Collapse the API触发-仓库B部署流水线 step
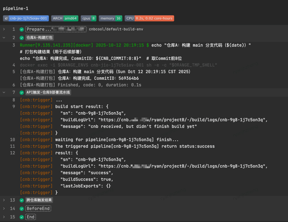The height and width of the screenshot is (222, 288). [x=4, y=92]
